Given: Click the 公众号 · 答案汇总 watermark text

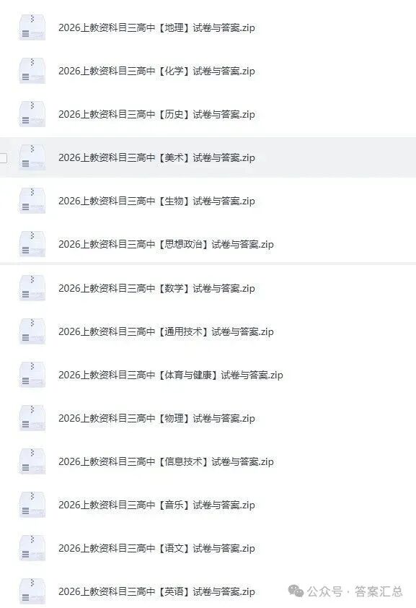Looking at the screenshot, I should click(355, 591).
